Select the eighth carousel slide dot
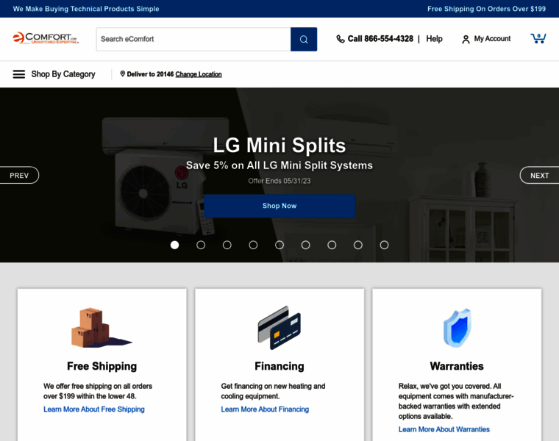The width and height of the screenshot is (559, 441). [x=358, y=245]
